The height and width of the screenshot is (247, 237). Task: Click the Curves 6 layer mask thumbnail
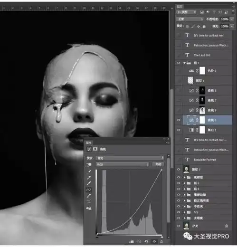pyautogui.click(x=202, y=110)
